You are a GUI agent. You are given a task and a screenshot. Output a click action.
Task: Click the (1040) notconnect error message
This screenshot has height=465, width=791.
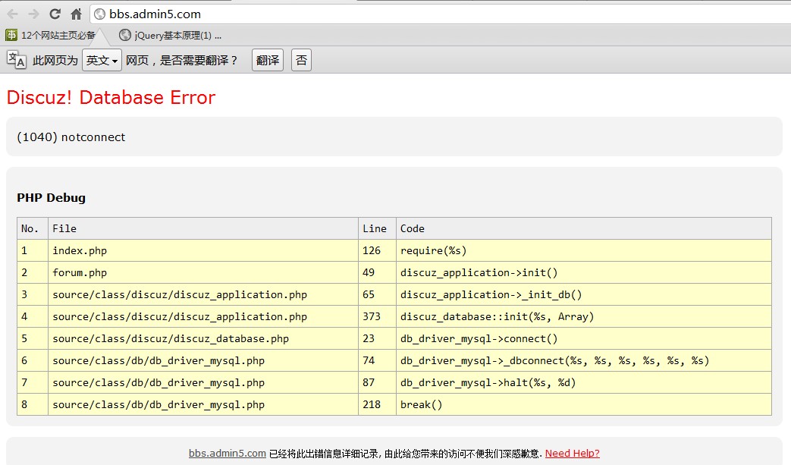(x=71, y=137)
